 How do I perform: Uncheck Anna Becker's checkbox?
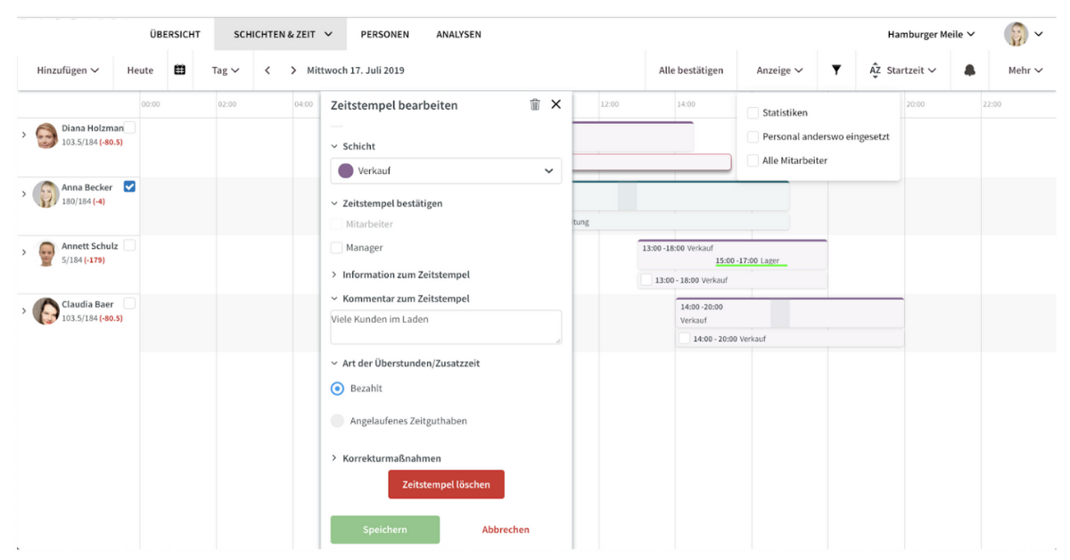pos(129,186)
